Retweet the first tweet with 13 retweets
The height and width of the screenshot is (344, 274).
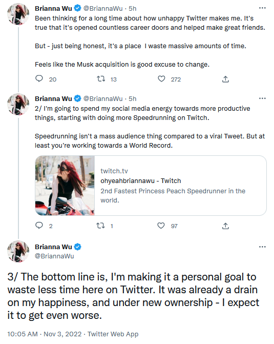(101, 78)
